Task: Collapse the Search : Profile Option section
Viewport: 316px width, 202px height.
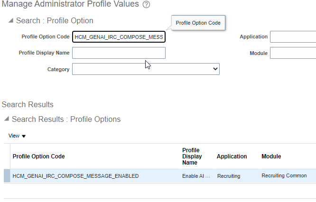Action: tap(10, 21)
